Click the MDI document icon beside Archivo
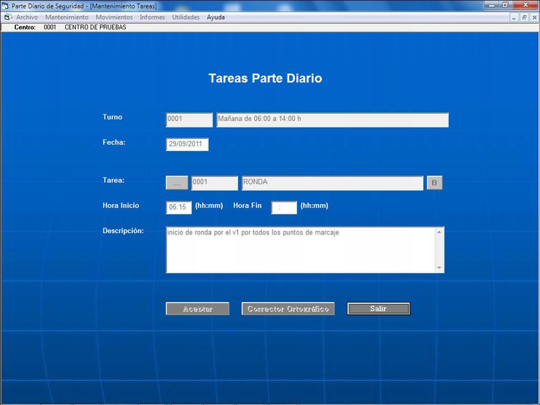The image size is (540, 405). click(7, 17)
